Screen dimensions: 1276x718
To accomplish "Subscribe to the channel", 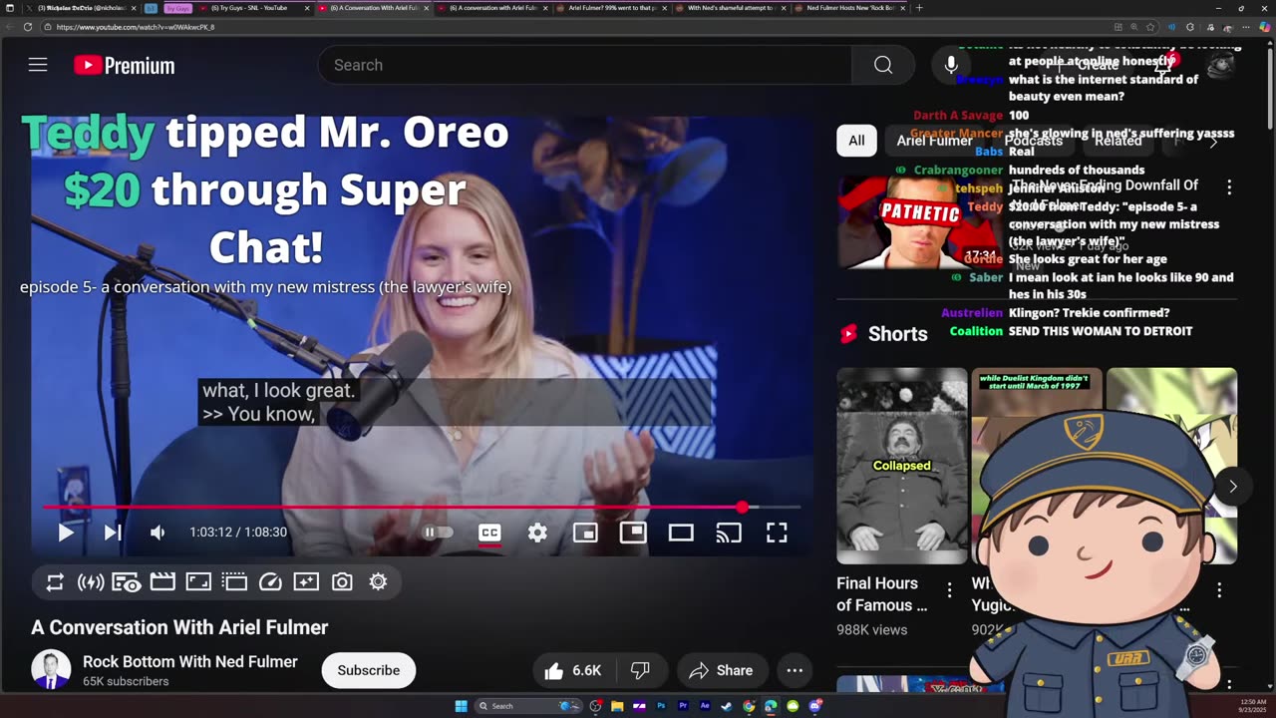I will [368, 670].
